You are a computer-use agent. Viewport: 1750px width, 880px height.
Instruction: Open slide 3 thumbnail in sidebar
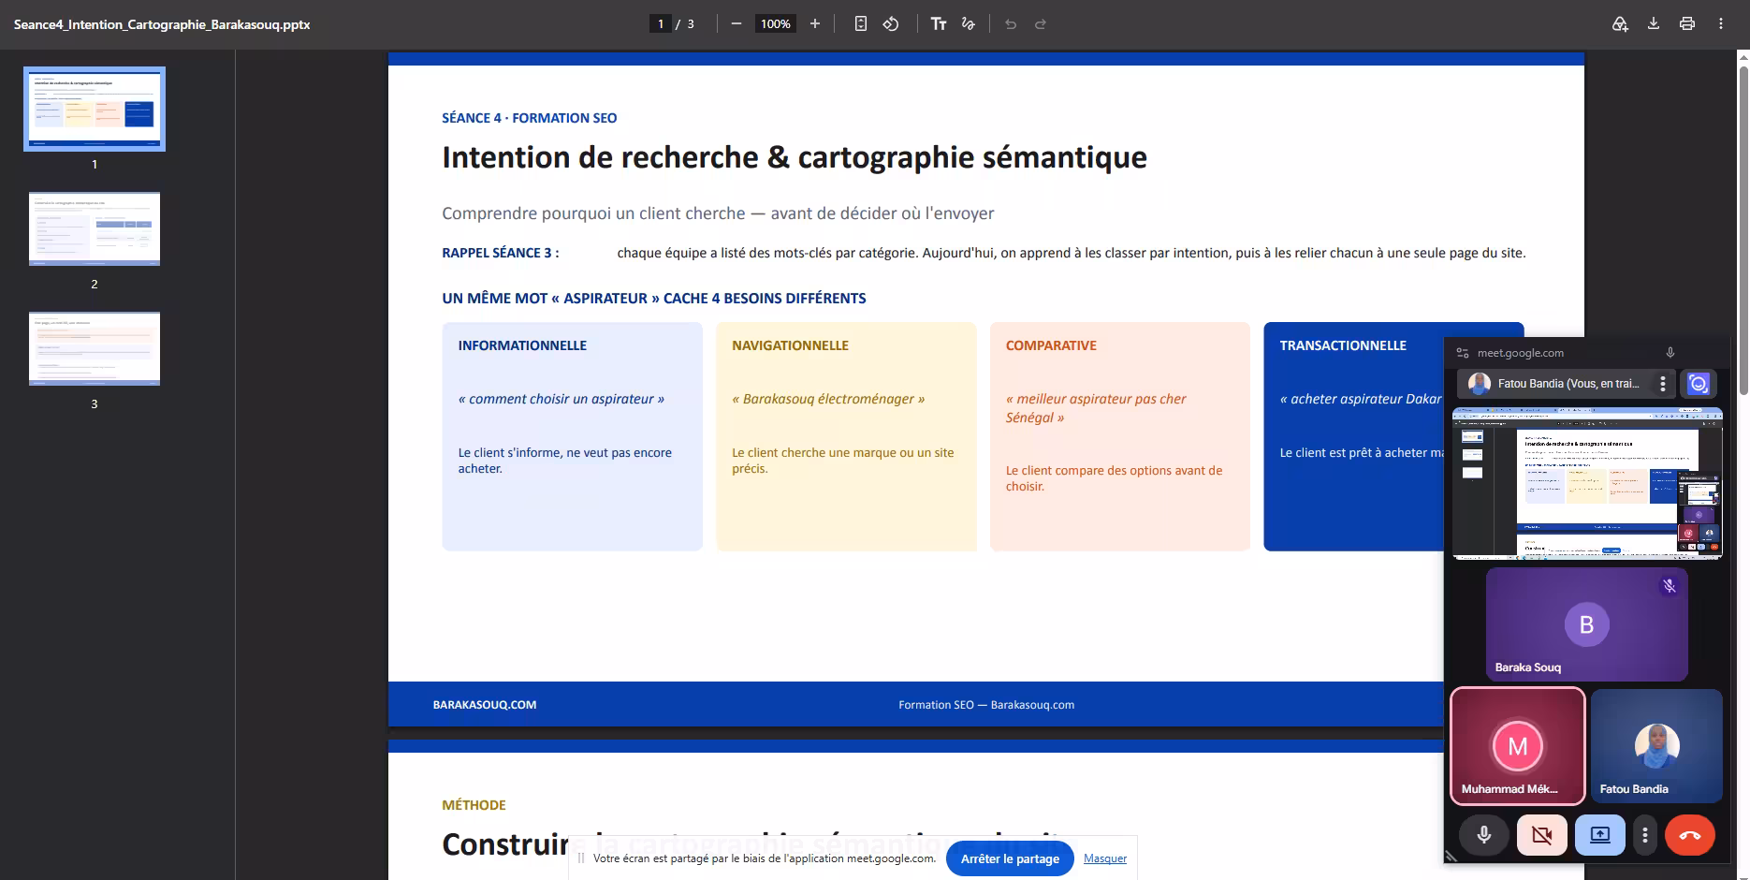(x=95, y=348)
